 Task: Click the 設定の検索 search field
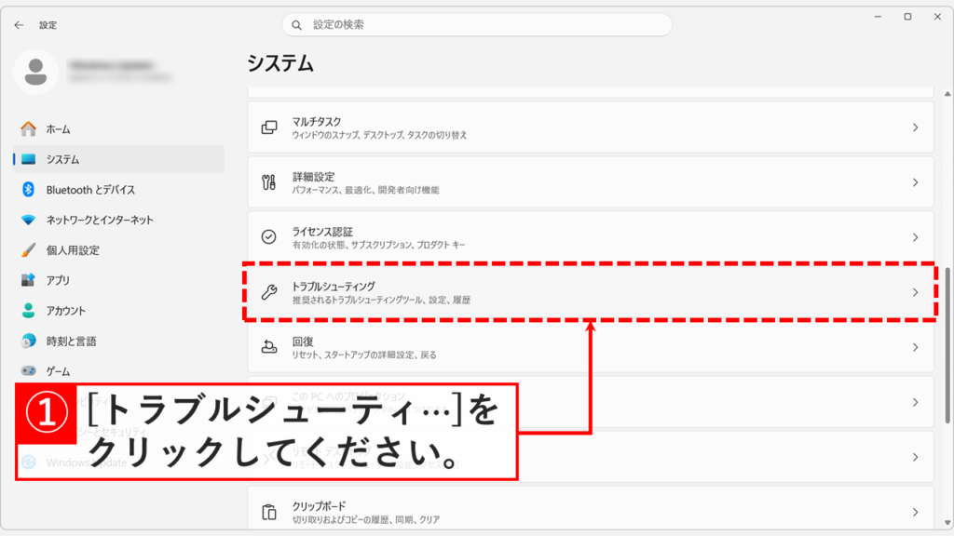[x=477, y=25]
